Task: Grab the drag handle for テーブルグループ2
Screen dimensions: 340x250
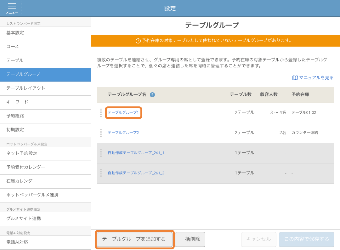Action: [101, 133]
